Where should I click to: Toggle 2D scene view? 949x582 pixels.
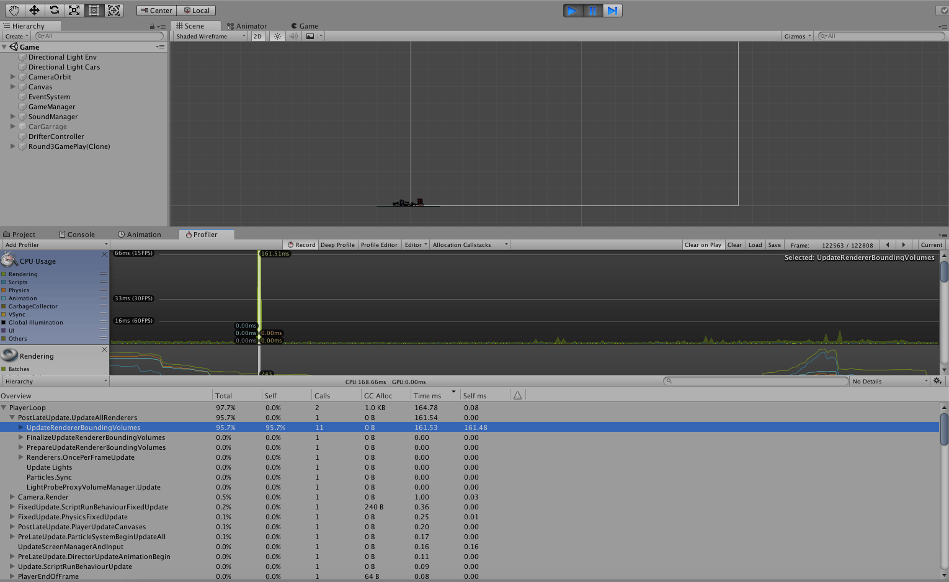click(x=257, y=36)
